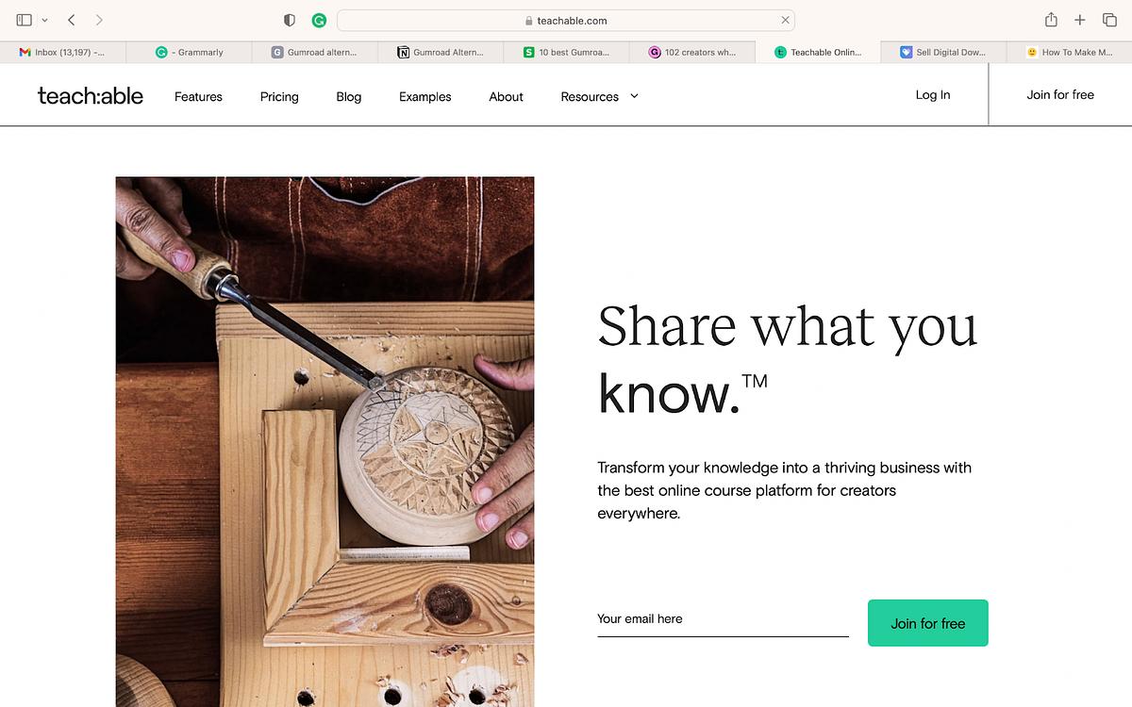The width and height of the screenshot is (1132, 707).
Task: Expand the Resources dropdown menu
Action: point(599,96)
